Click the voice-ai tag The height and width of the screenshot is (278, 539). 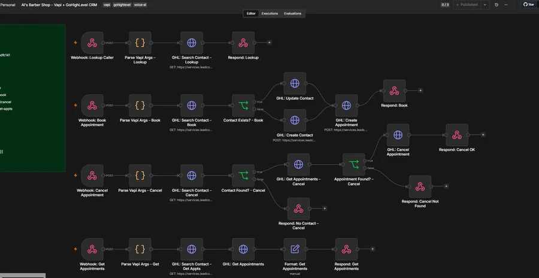coord(140,5)
